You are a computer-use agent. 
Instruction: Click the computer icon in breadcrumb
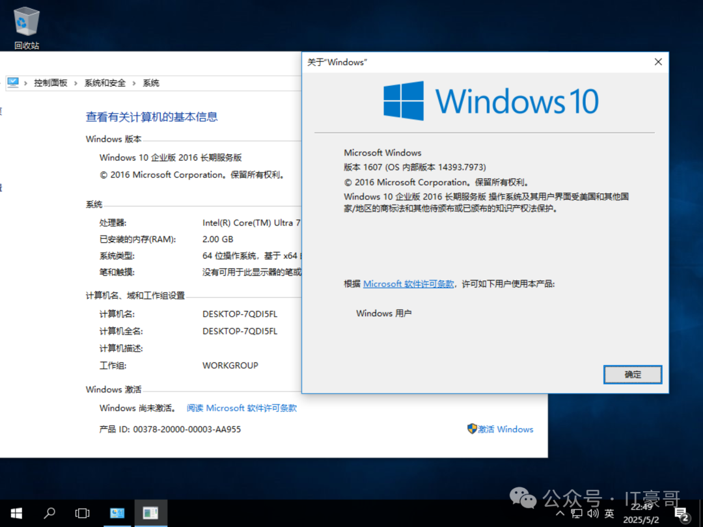tap(13, 83)
